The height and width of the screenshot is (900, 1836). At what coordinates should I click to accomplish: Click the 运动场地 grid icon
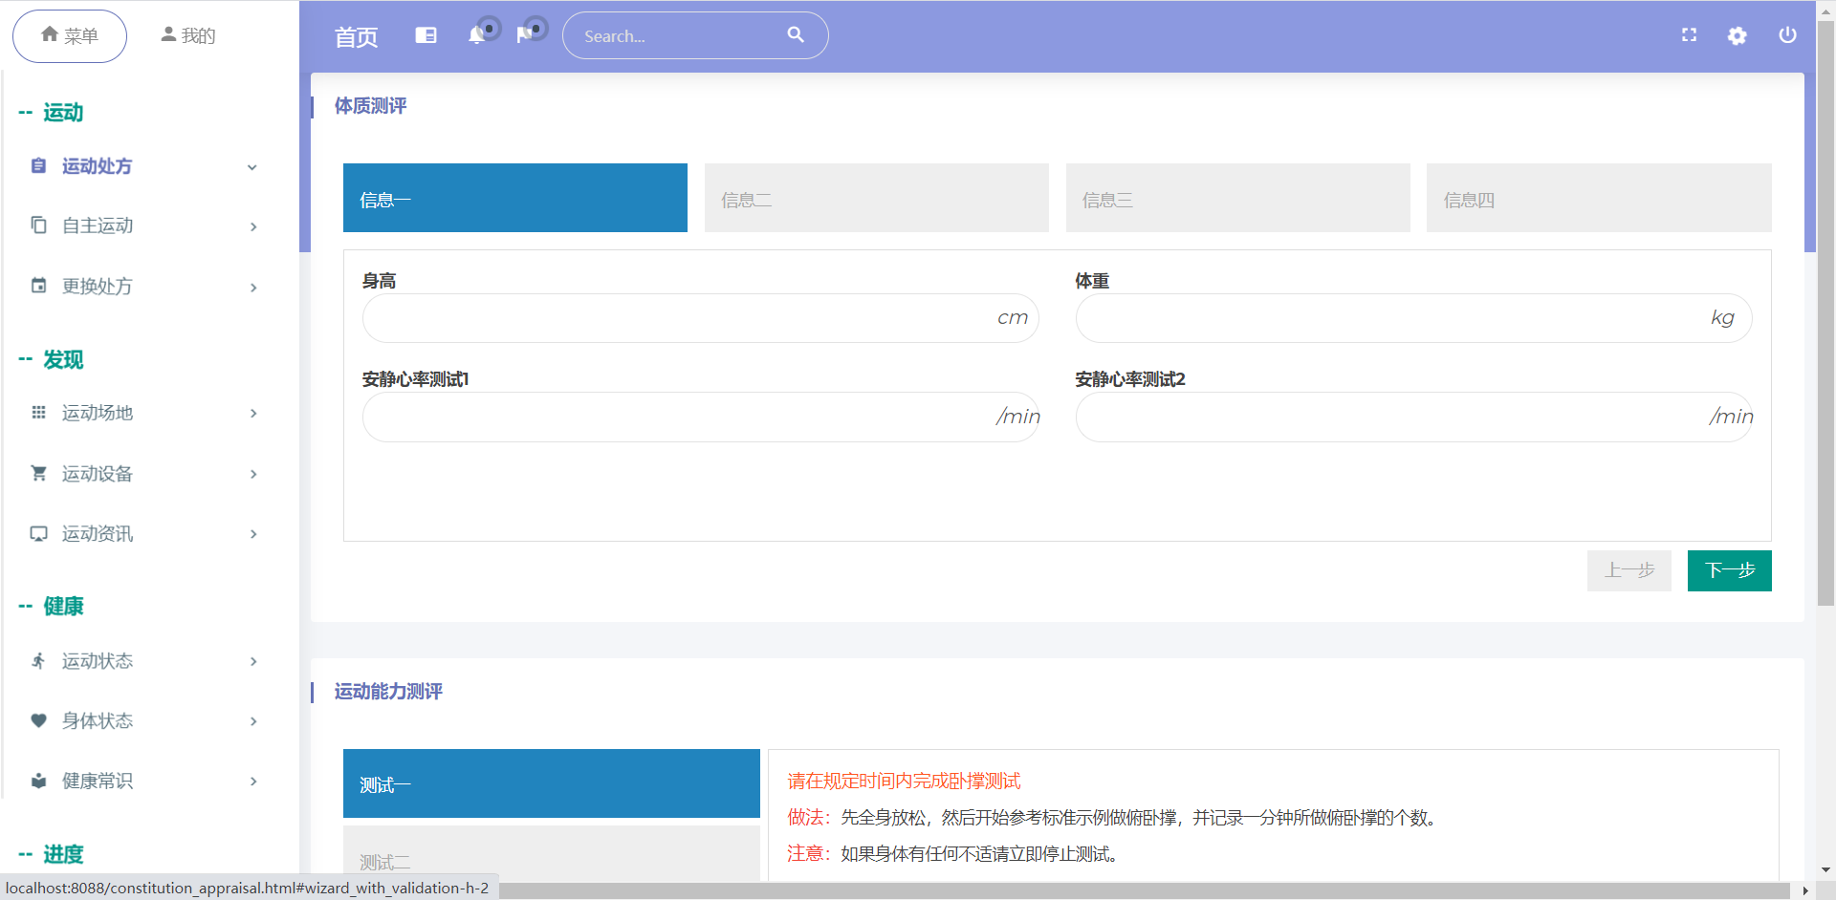click(38, 412)
